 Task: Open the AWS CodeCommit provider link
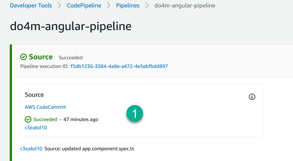pyautogui.click(x=45, y=107)
